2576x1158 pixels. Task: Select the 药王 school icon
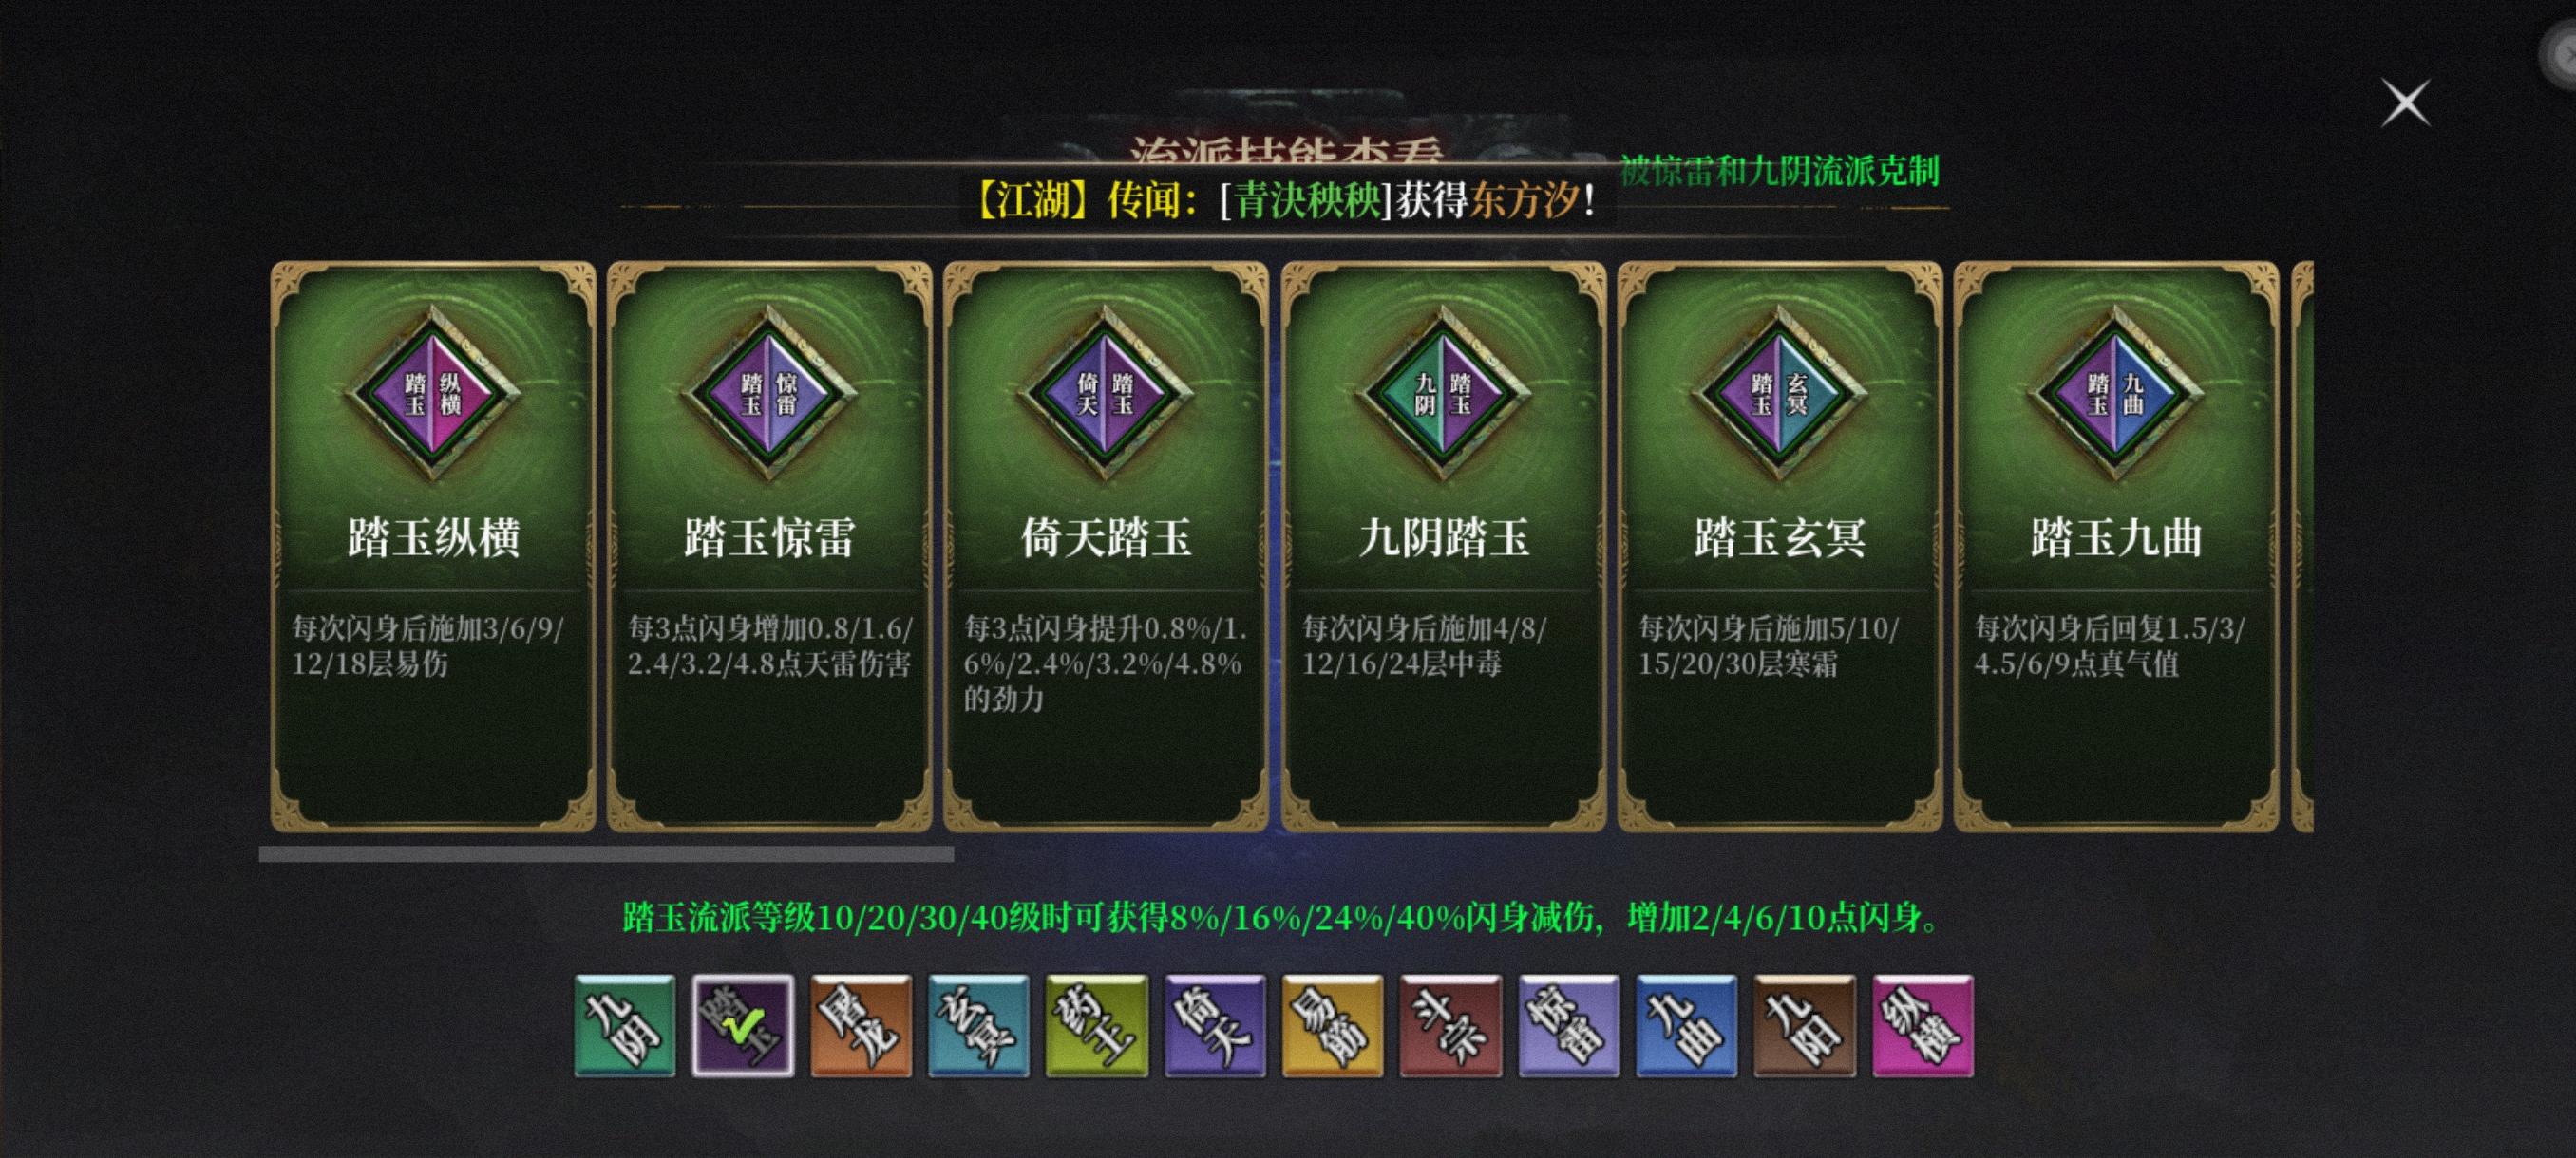click(1097, 1026)
